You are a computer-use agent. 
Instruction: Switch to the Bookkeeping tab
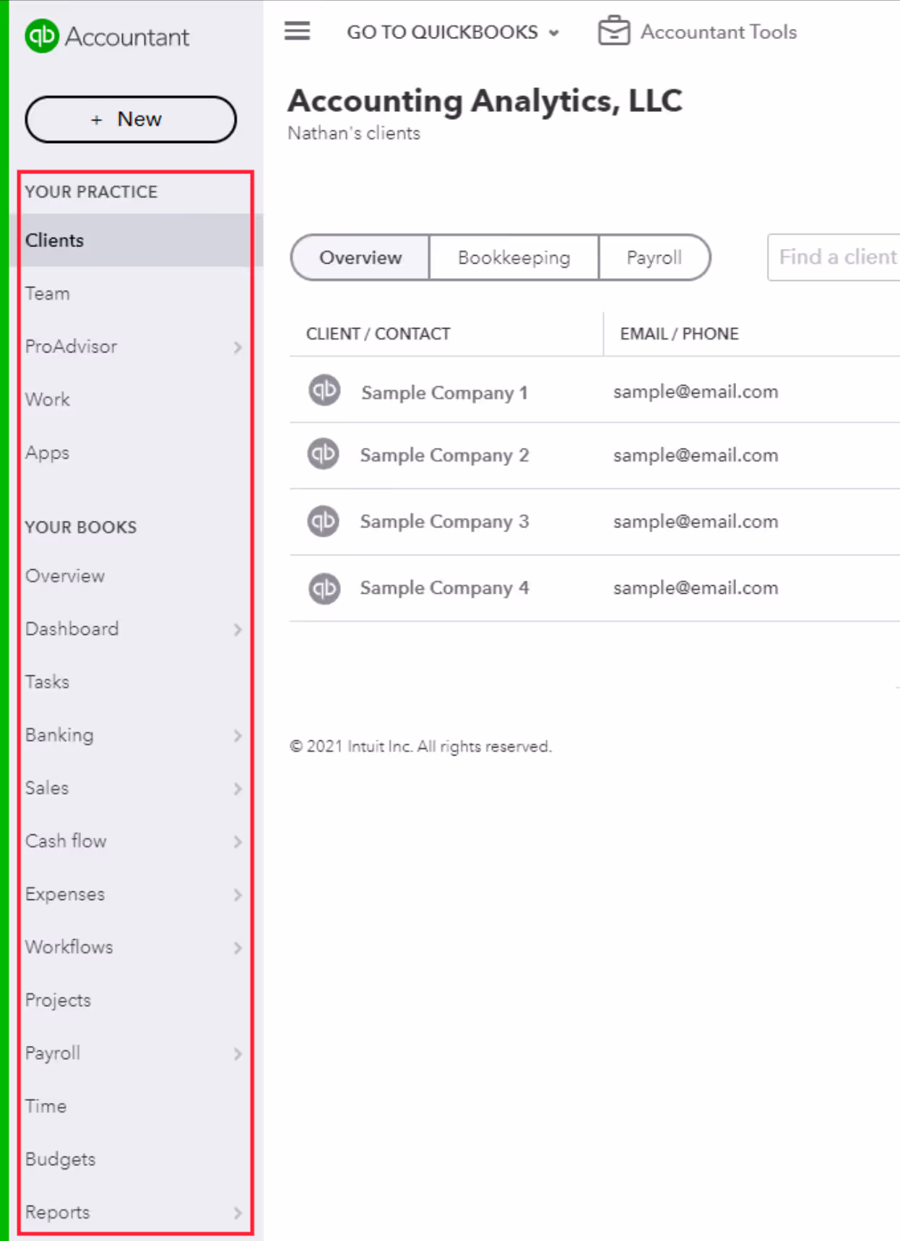click(514, 257)
